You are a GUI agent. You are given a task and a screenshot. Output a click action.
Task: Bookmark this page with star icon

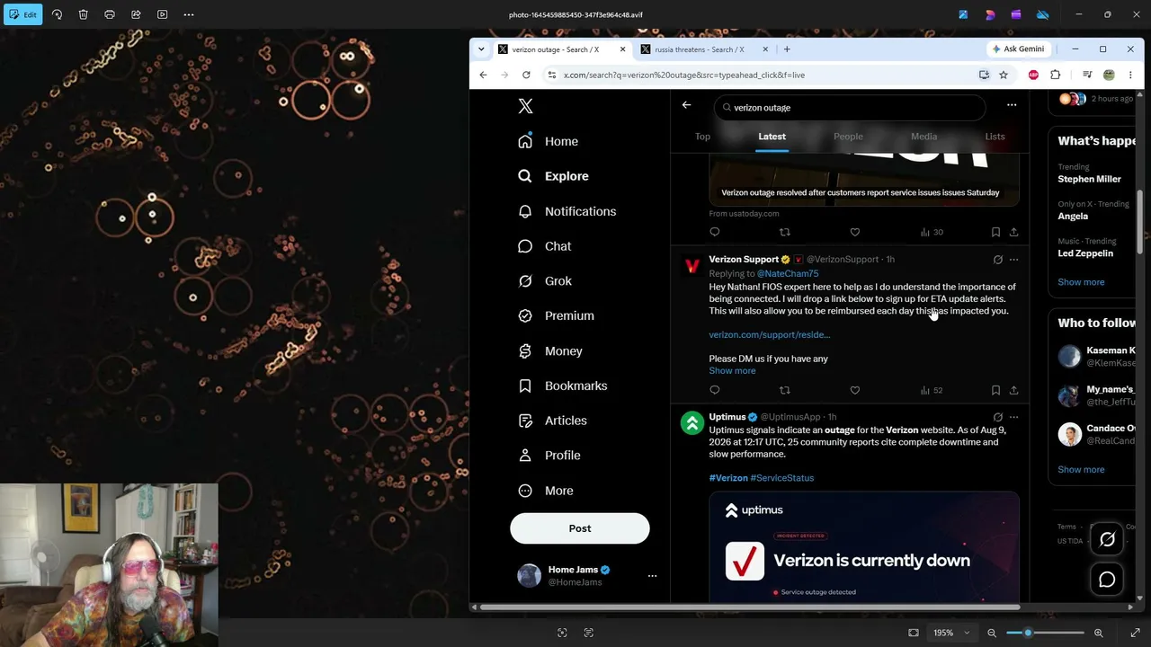1004,75
